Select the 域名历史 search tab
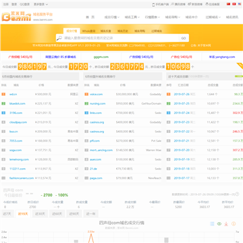243x243 pixels. 123,31
